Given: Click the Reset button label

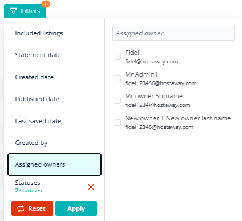Looking at the screenshot, I should point(37,208).
